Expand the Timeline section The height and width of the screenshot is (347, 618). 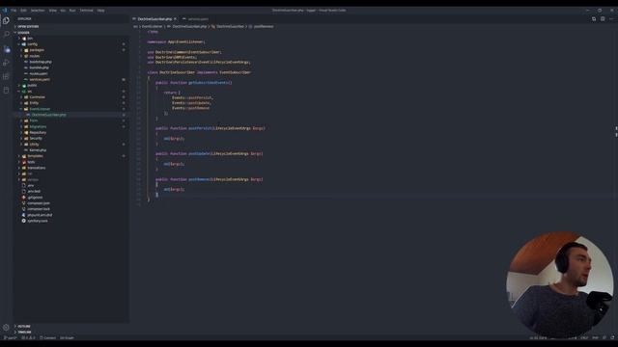24,333
